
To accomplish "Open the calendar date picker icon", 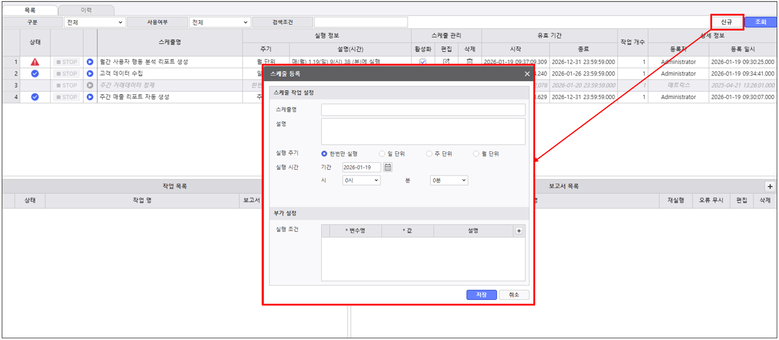I will click(x=388, y=167).
